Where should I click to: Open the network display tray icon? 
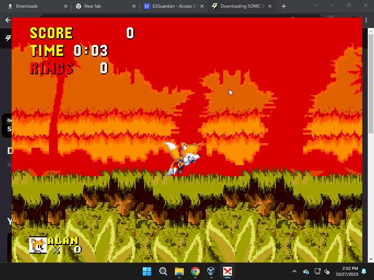click(x=317, y=271)
